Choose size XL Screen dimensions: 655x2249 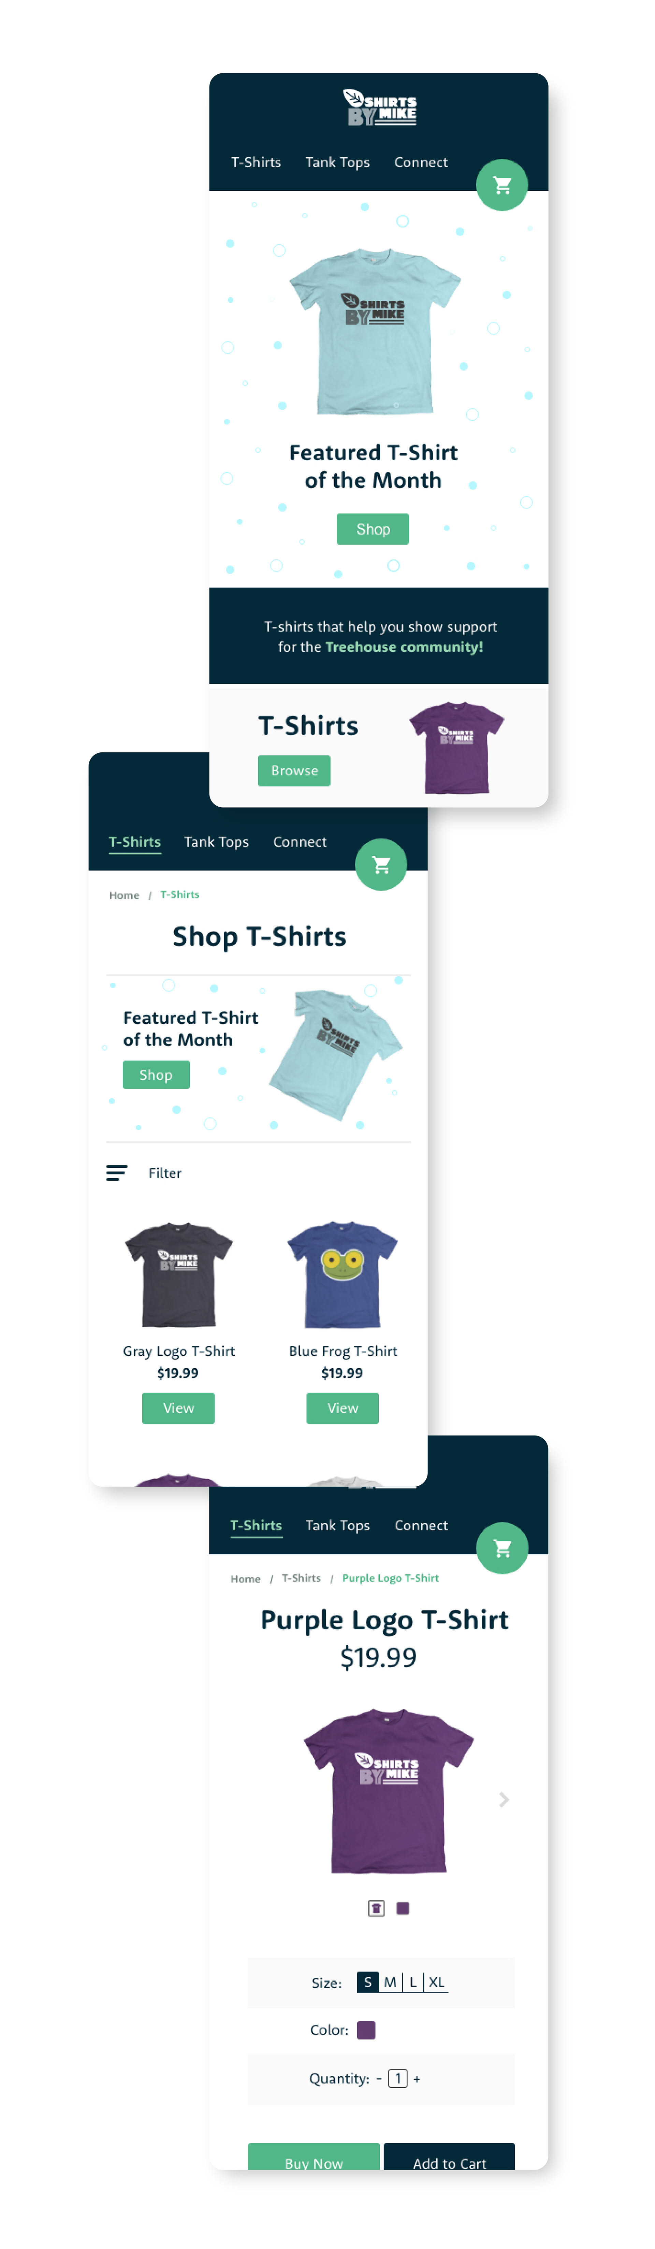(x=437, y=1982)
